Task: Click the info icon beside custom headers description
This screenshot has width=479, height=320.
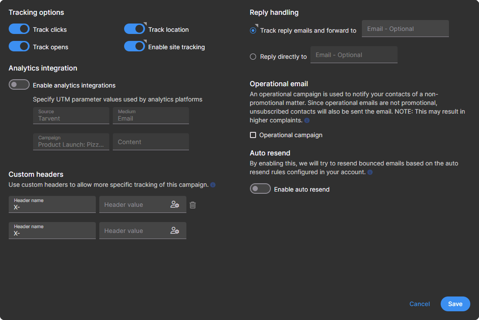Action: [x=213, y=185]
